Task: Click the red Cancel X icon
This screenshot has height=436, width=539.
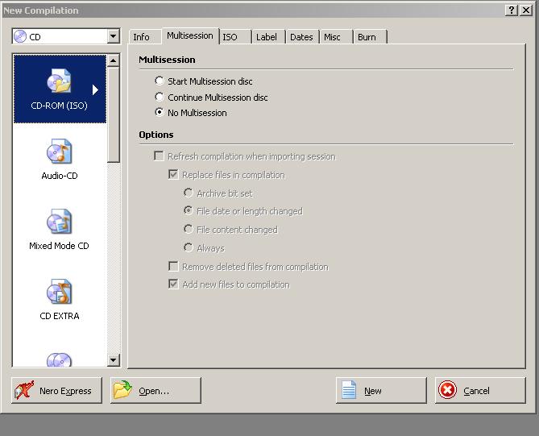Action: [x=447, y=391]
